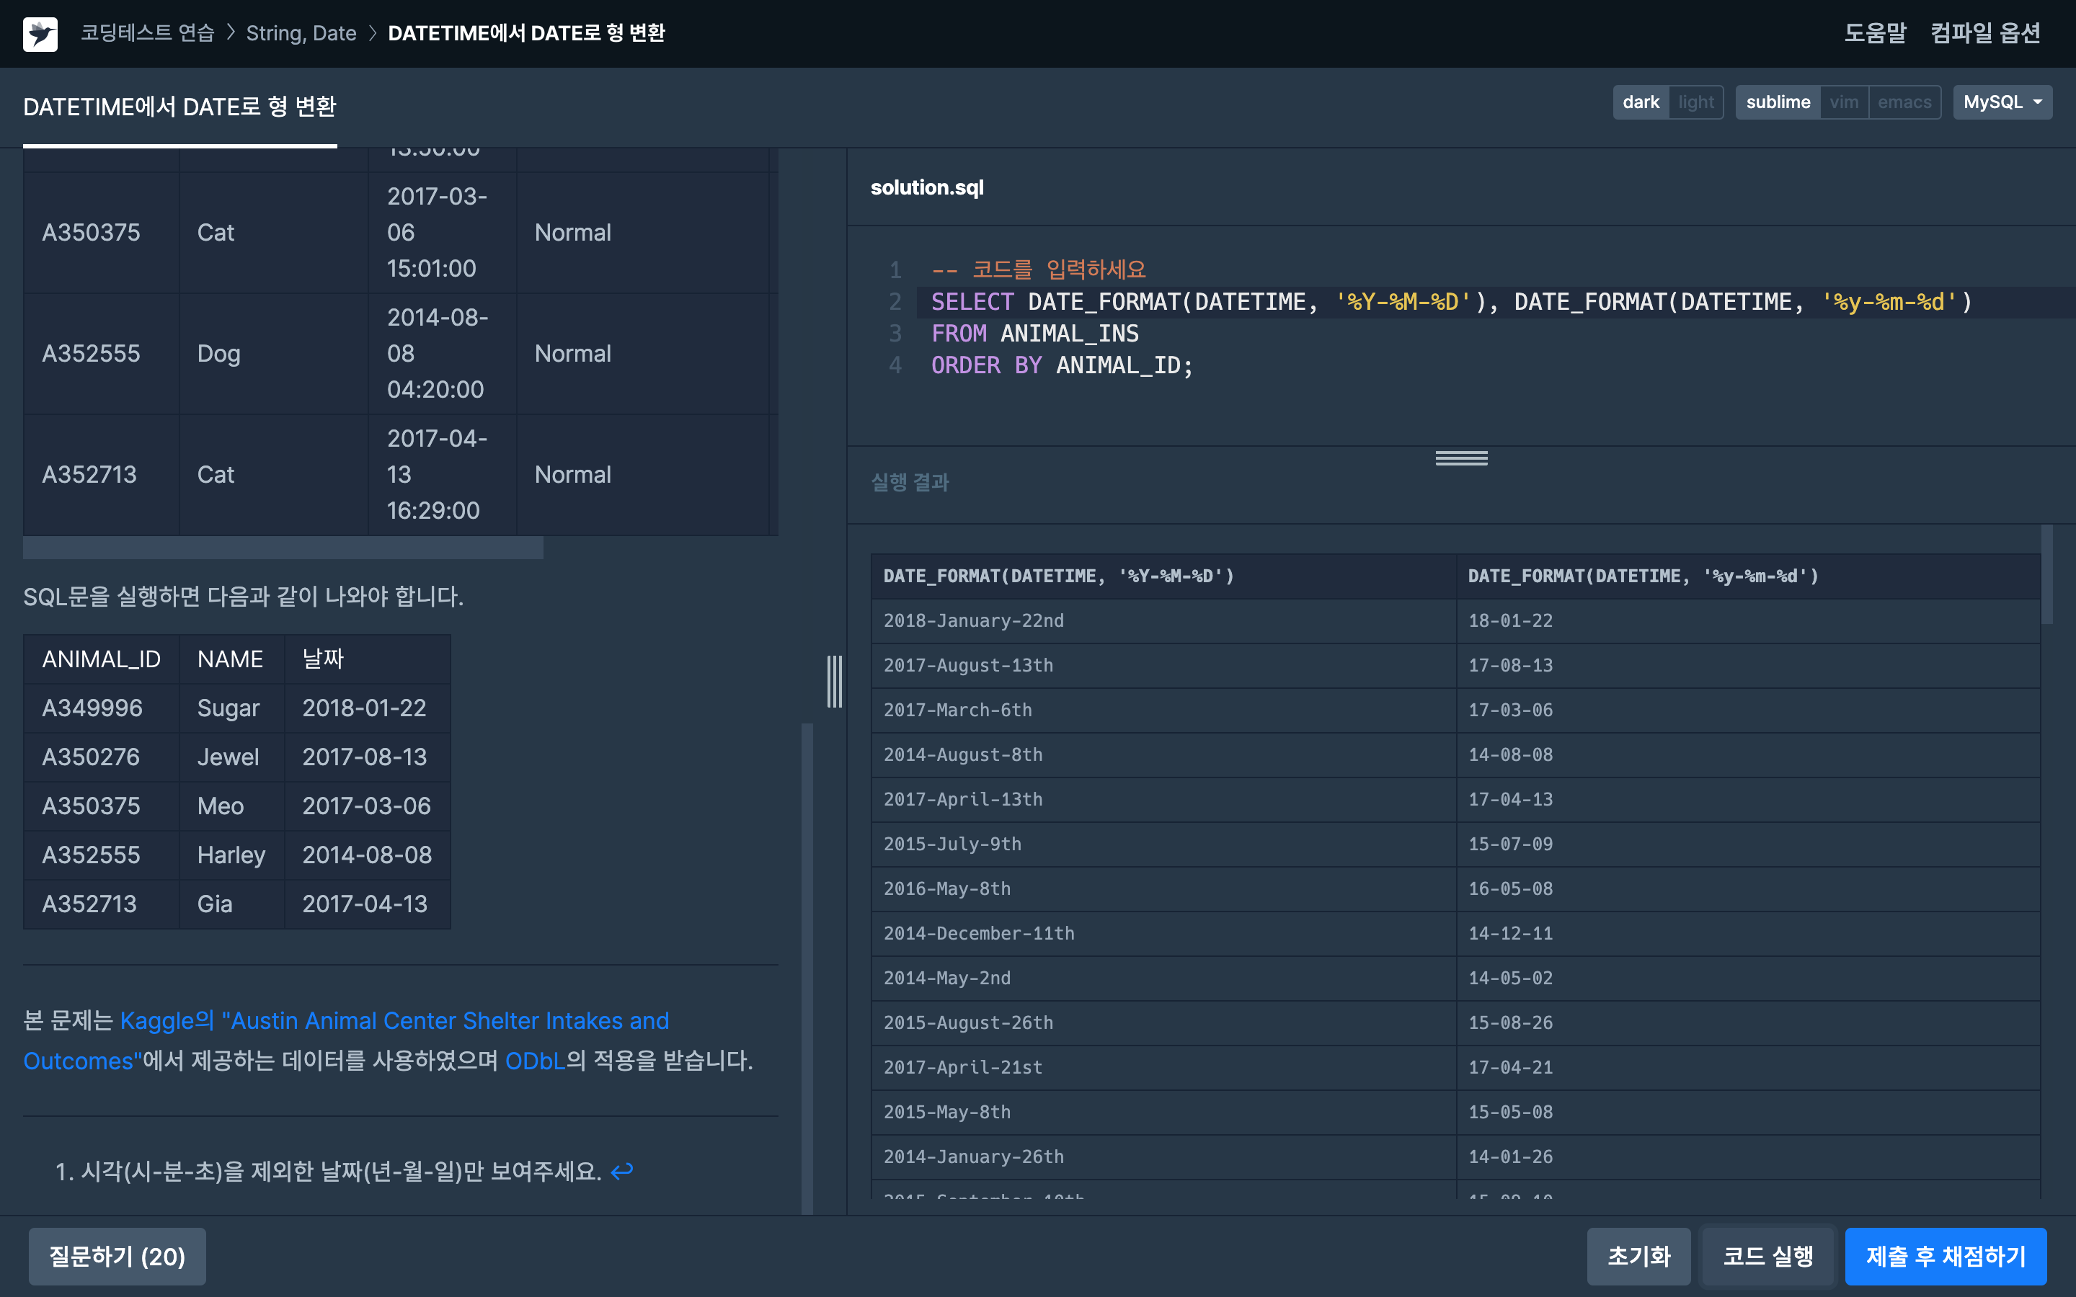Image resolution: width=2076 pixels, height=1297 pixels.
Task: Select sublime key binding mode
Action: click(1778, 102)
